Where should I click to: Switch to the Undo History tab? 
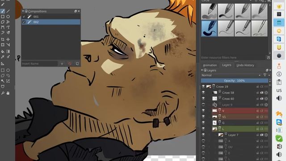coord(245,65)
